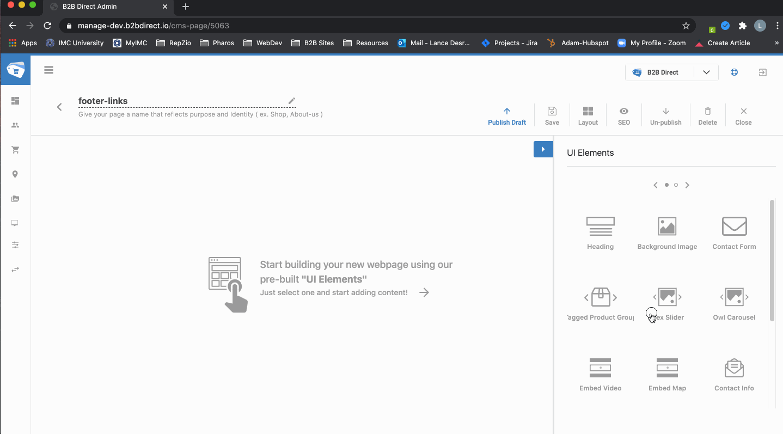Open the Create Article bookmark

(x=723, y=43)
